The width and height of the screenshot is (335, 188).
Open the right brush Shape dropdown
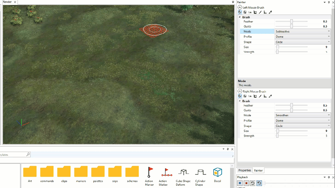pyautogui.click(x=303, y=126)
